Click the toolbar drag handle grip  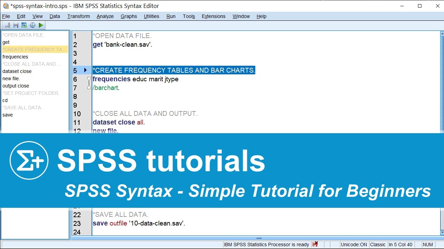point(2,25)
